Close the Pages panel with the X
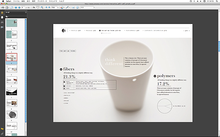Viewport: 220px width, 137px height. [26, 12]
